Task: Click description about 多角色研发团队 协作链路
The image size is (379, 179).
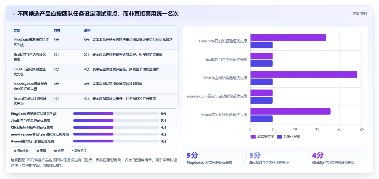Action: [128, 40]
